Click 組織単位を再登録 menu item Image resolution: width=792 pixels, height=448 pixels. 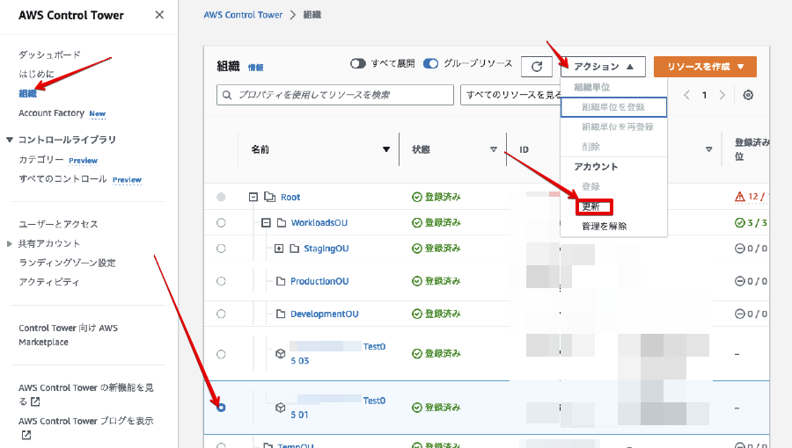(613, 126)
